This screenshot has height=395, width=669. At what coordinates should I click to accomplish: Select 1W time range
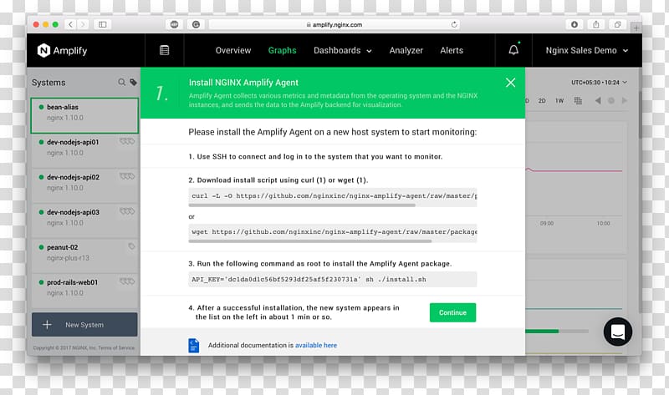point(559,101)
